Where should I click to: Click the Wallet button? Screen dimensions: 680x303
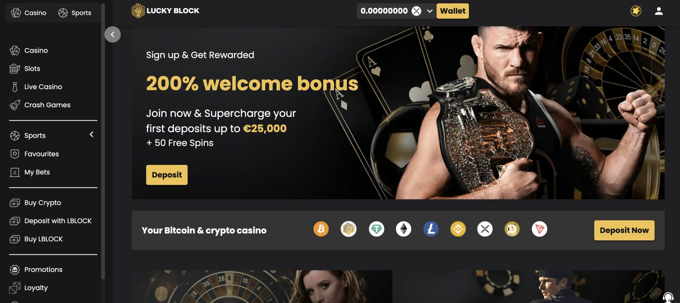click(x=453, y=11)
